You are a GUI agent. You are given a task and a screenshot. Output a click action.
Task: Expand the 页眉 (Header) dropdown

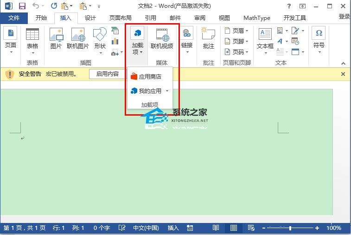247,31
